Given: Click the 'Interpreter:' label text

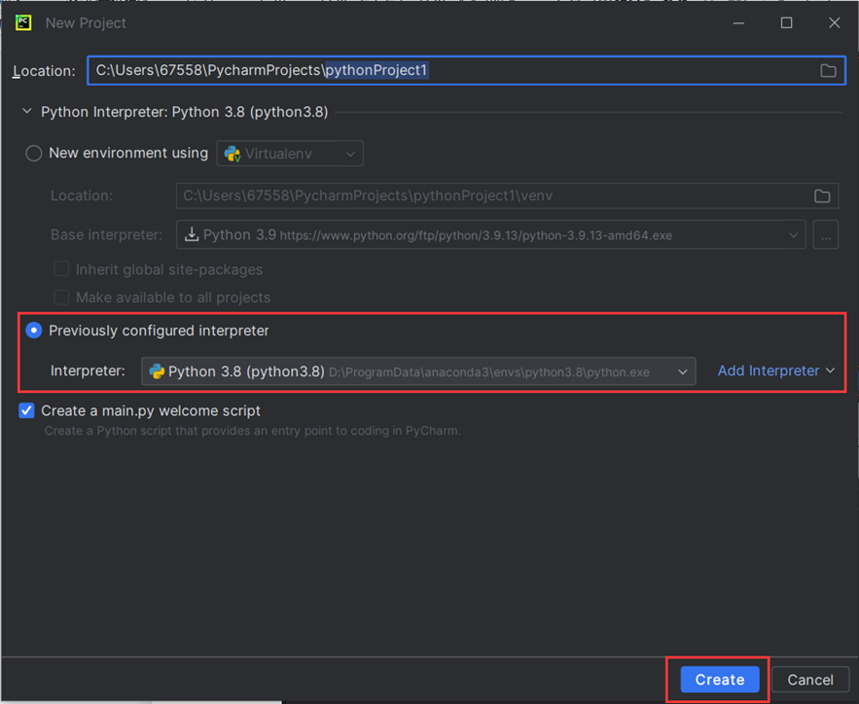Looking at the screenshot, I should pos(88,371).
